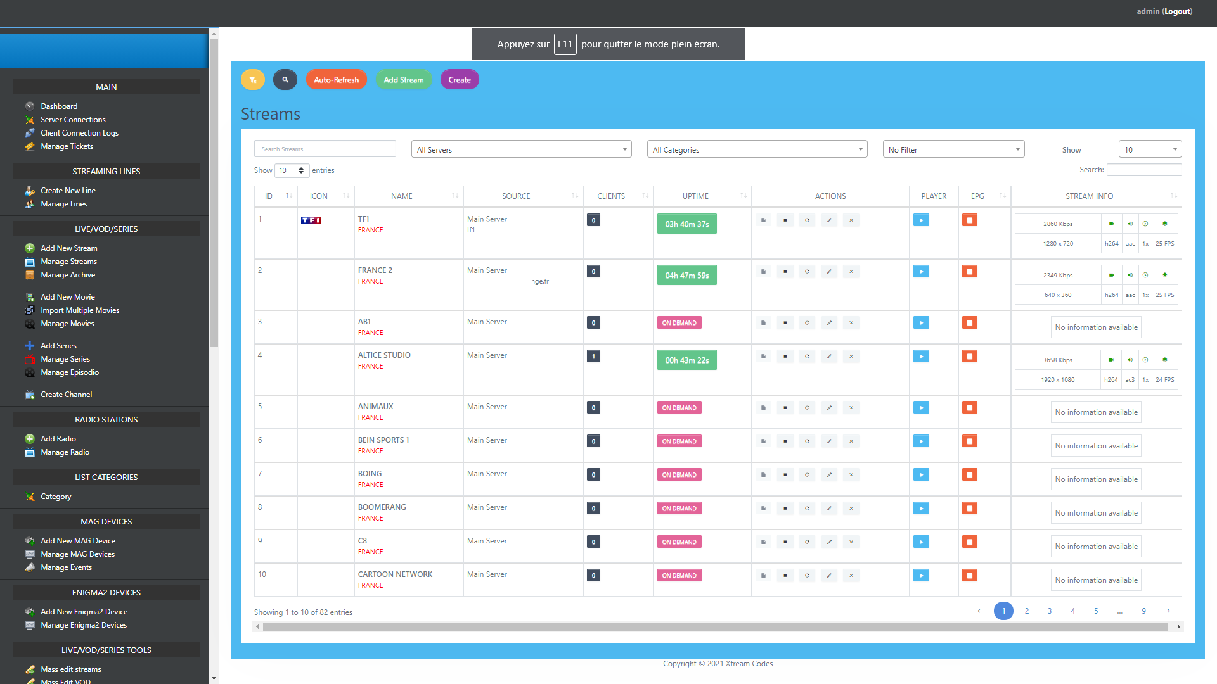Change entries count in Show entries selector
The width and height of the screenshot is (1217, 684).
tap(292, 170)
